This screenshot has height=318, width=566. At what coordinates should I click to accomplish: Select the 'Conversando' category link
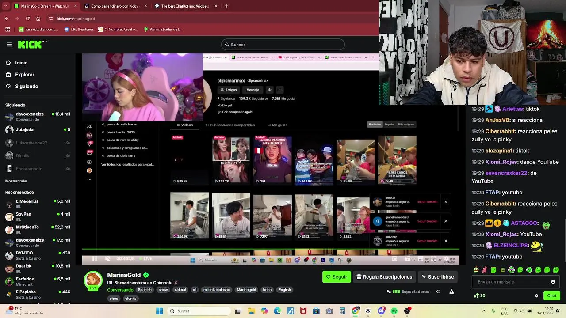click(120, 290)
